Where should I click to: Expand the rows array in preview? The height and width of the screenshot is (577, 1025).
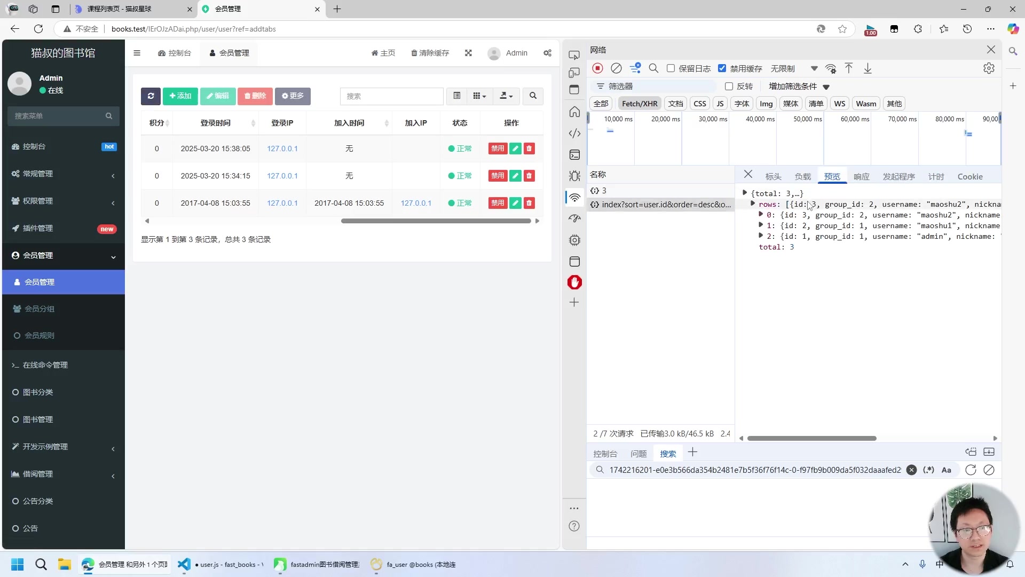(753, 204)
